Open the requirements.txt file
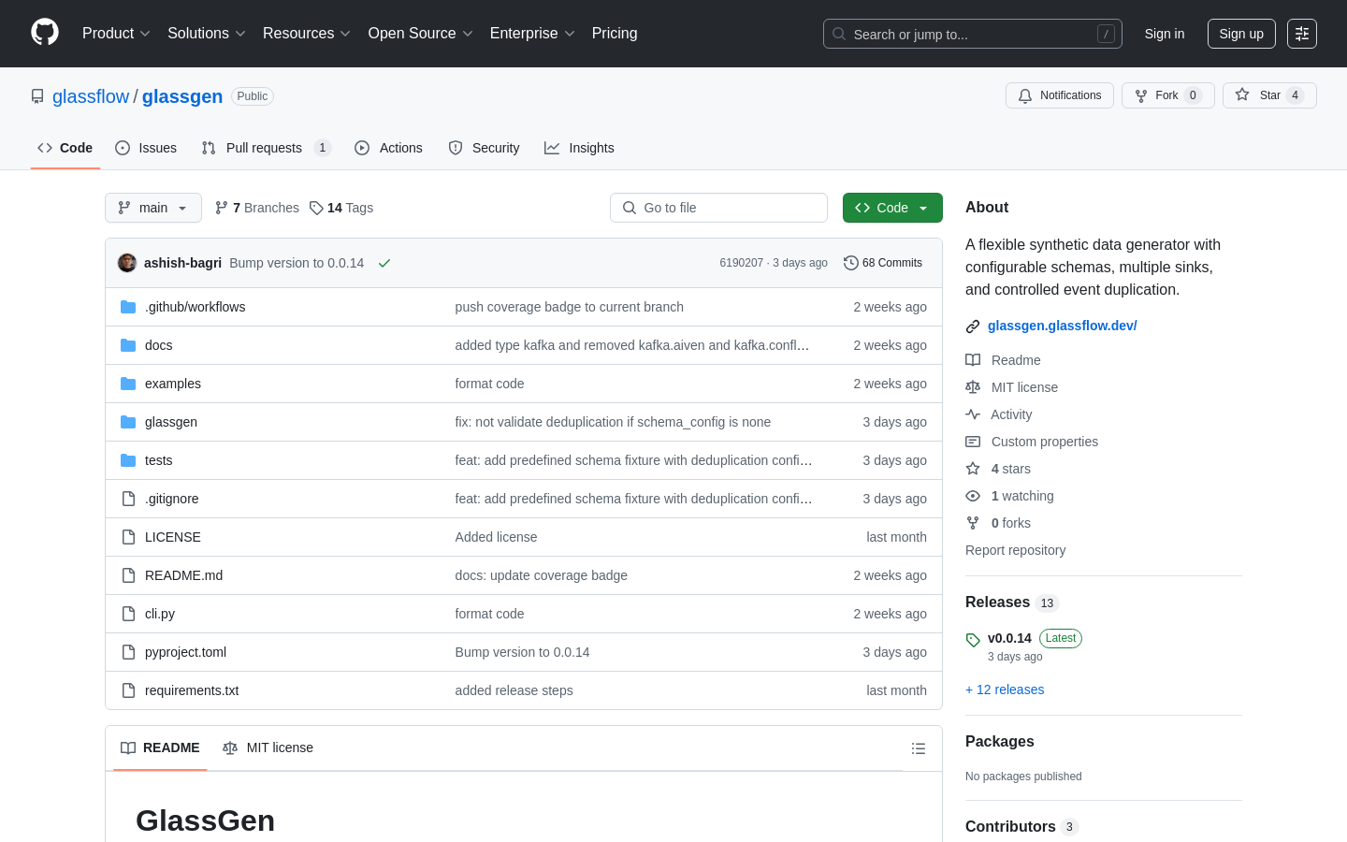 point(192,690)
